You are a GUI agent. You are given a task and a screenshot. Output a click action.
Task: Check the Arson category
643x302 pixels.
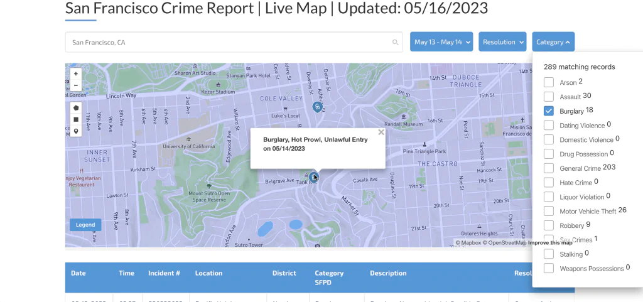click(549, 82)
